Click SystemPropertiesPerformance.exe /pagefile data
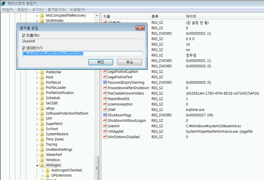Image resolution: width=264 pixels, height=180 pixels. pos(219,131)
